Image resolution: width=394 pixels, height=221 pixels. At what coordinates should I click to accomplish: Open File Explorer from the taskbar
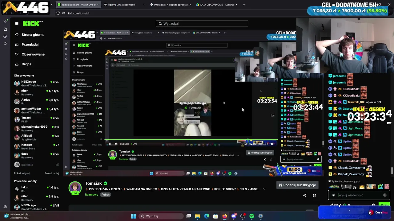click(x=198, y=216)
